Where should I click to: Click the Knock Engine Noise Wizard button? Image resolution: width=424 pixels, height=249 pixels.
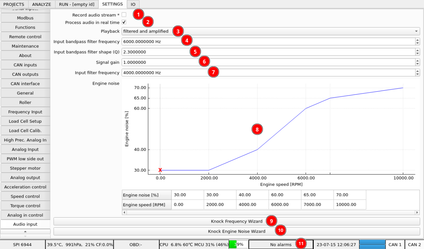click(x=237, y=231)
